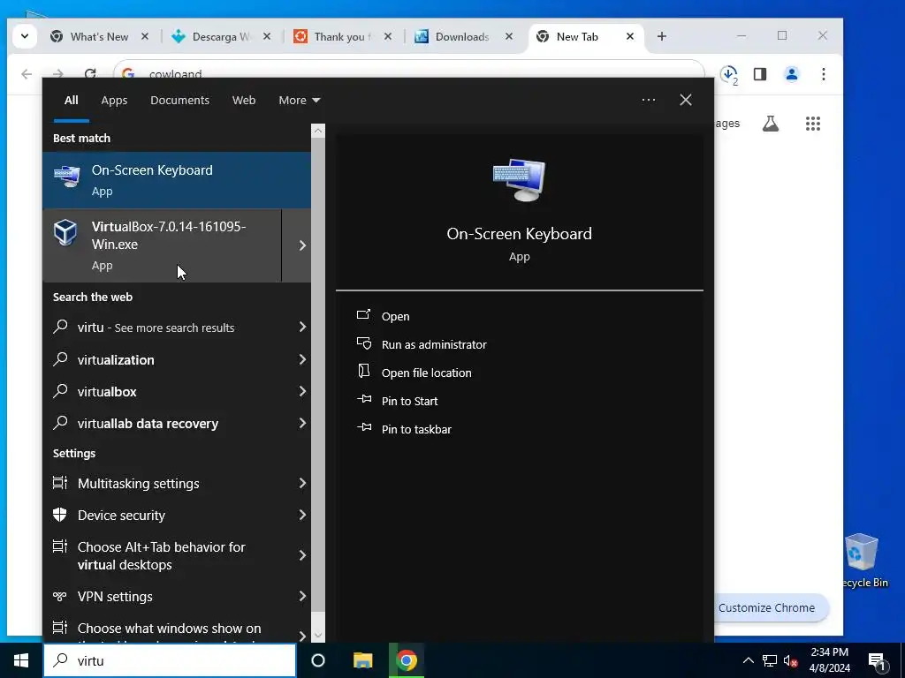Image resolution: width=905 pixels, height=678 pixels.
Task: Open Chrome three-dot menu
Action: [x=824, y=74]
